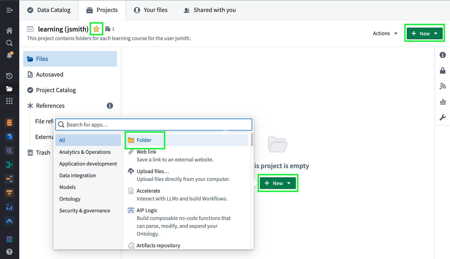Open the wrench settings icon on right panel
Screen dimensions: 450x259
(443, 117)
